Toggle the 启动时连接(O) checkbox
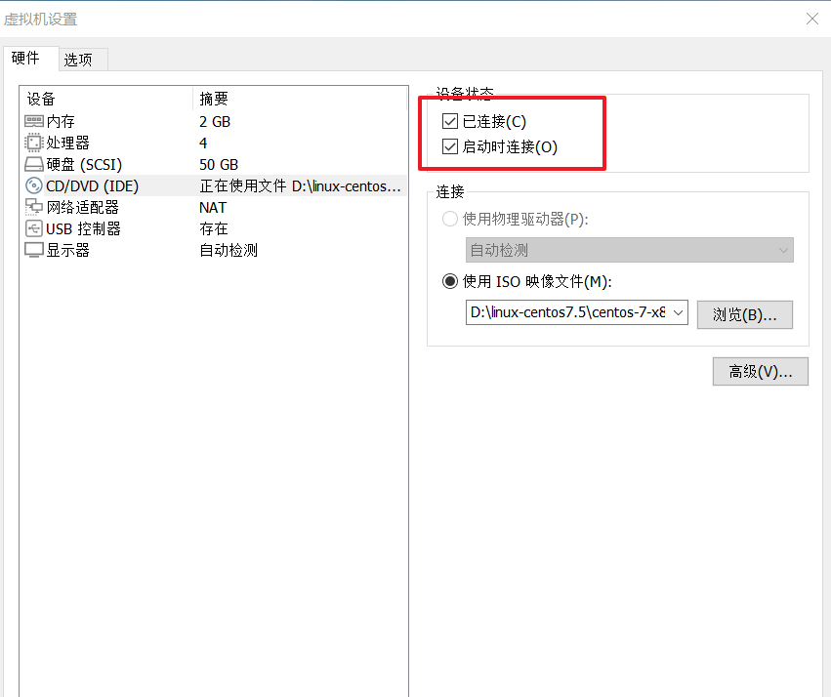This screenshot has height=697, width=831. [450, 146]
